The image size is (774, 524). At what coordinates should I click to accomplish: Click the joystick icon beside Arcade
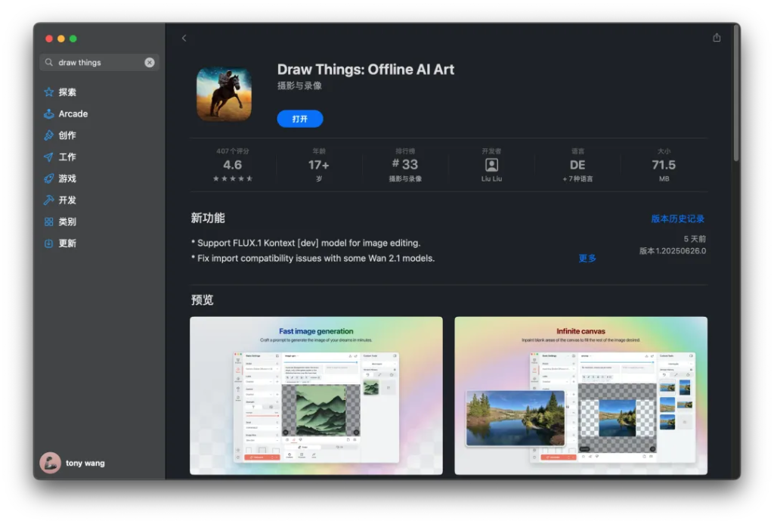pyautogui.click(x=49, y=113)
